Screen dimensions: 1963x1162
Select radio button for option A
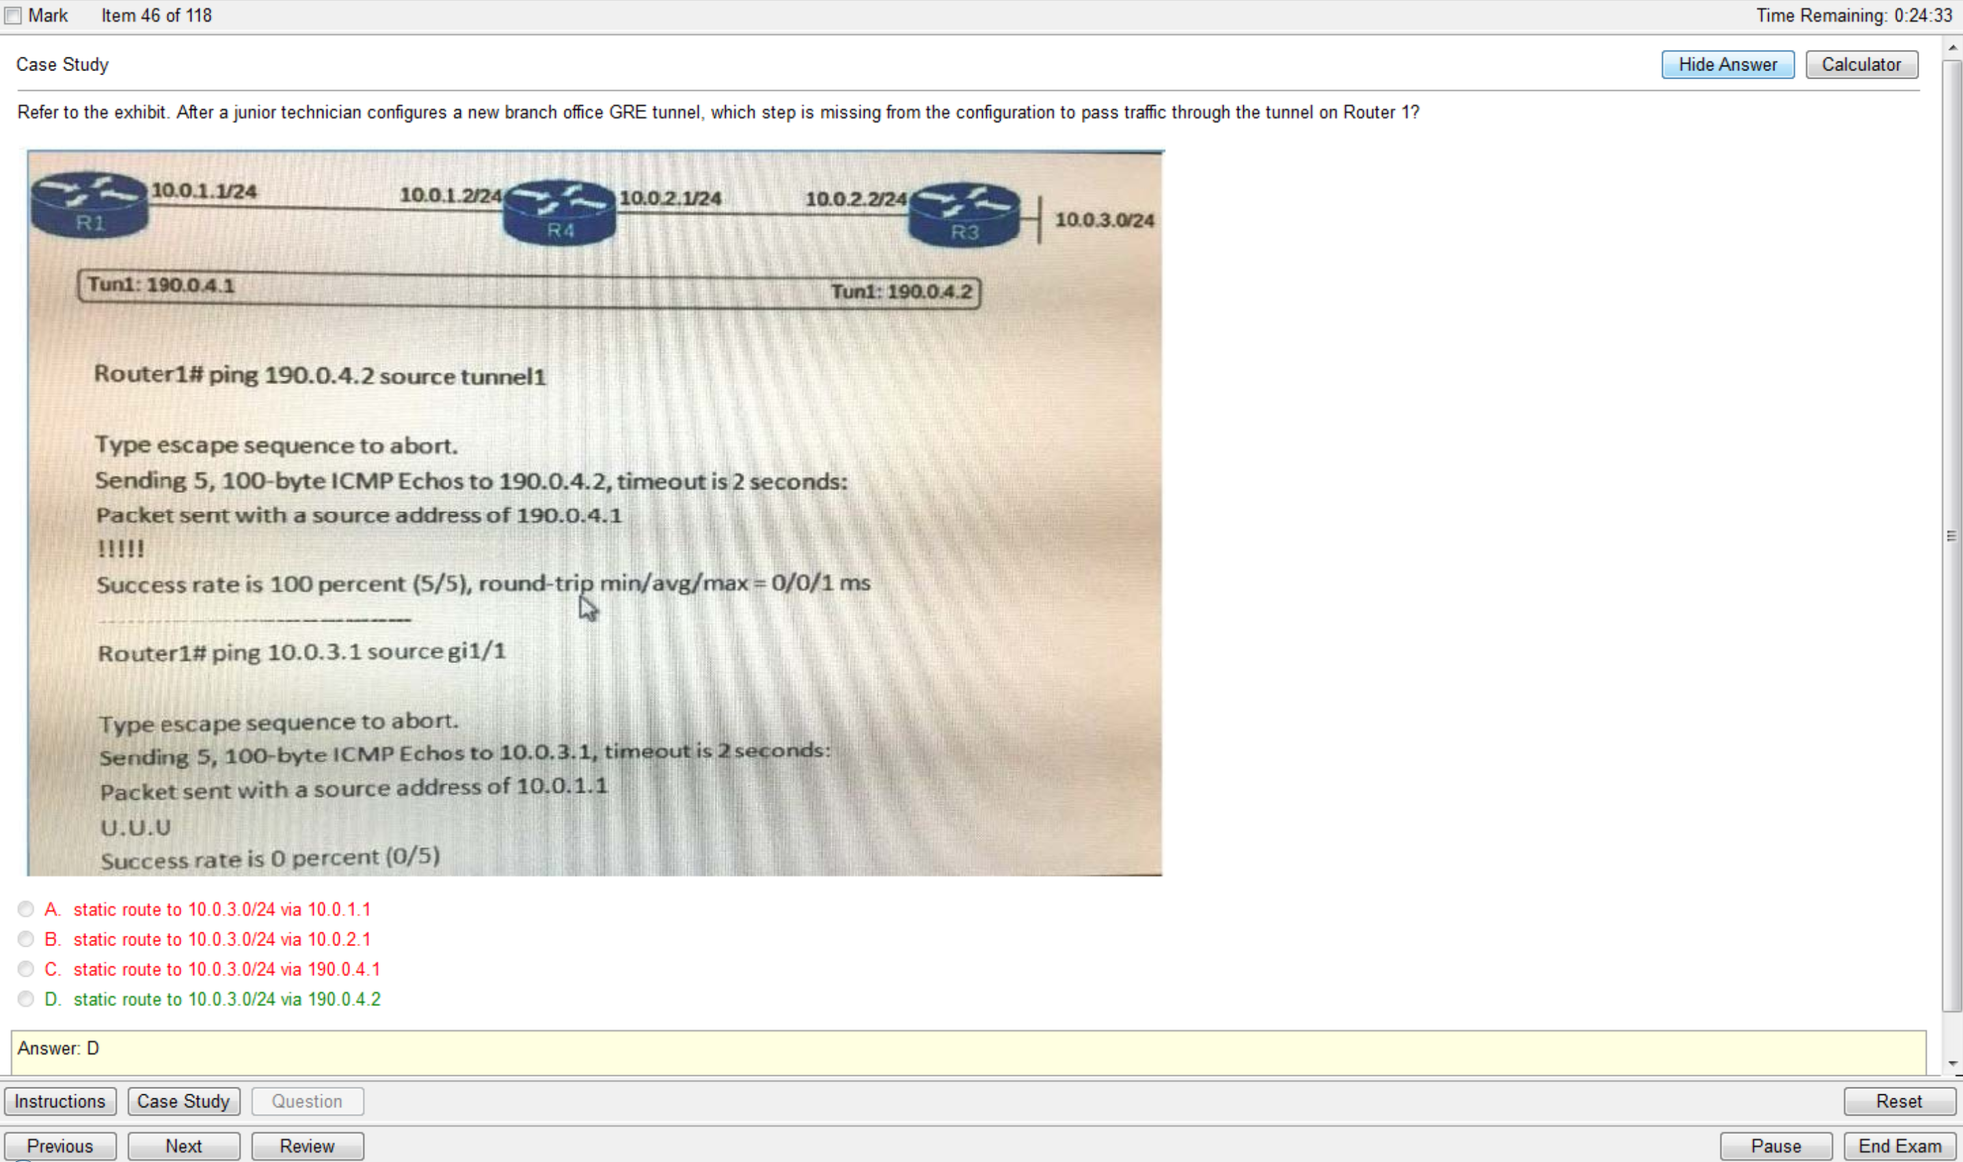click(x=25, y=909)
